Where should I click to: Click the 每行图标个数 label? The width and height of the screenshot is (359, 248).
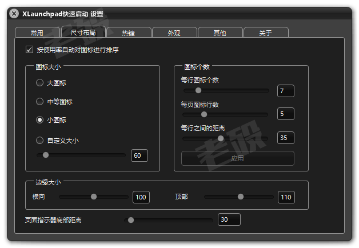[200, 80]
